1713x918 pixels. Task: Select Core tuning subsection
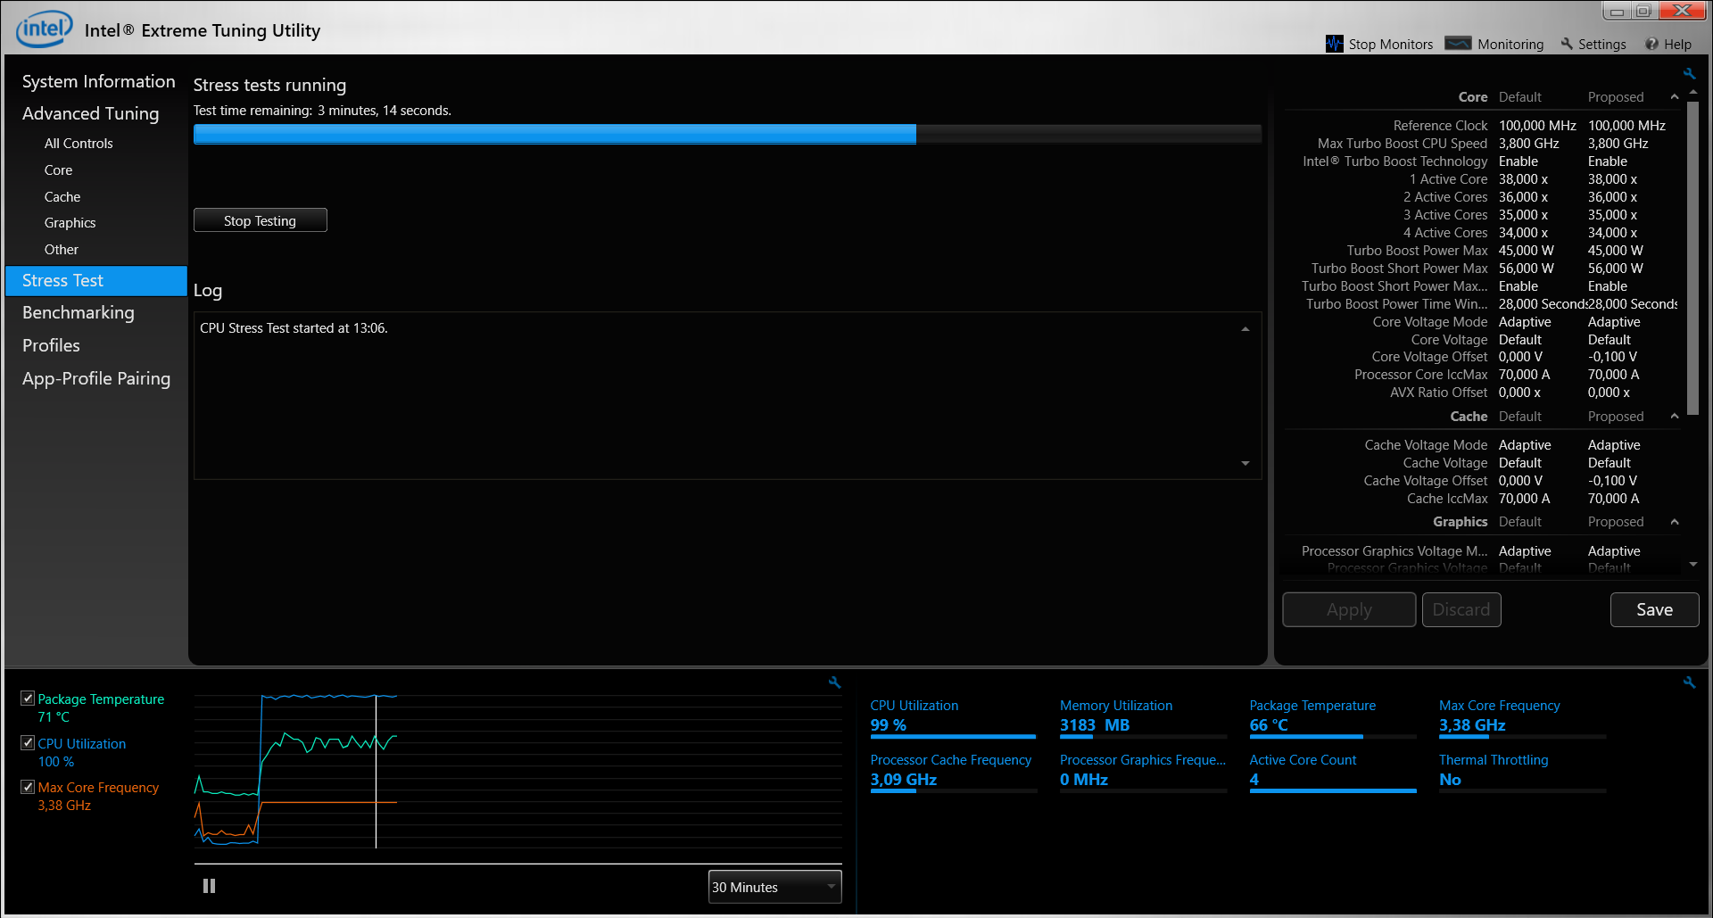pyautogui.click(x=58, y=170)
